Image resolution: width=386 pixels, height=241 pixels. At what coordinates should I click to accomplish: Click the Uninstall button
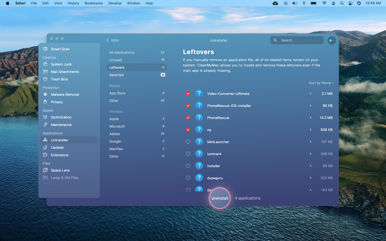[220, 198]
